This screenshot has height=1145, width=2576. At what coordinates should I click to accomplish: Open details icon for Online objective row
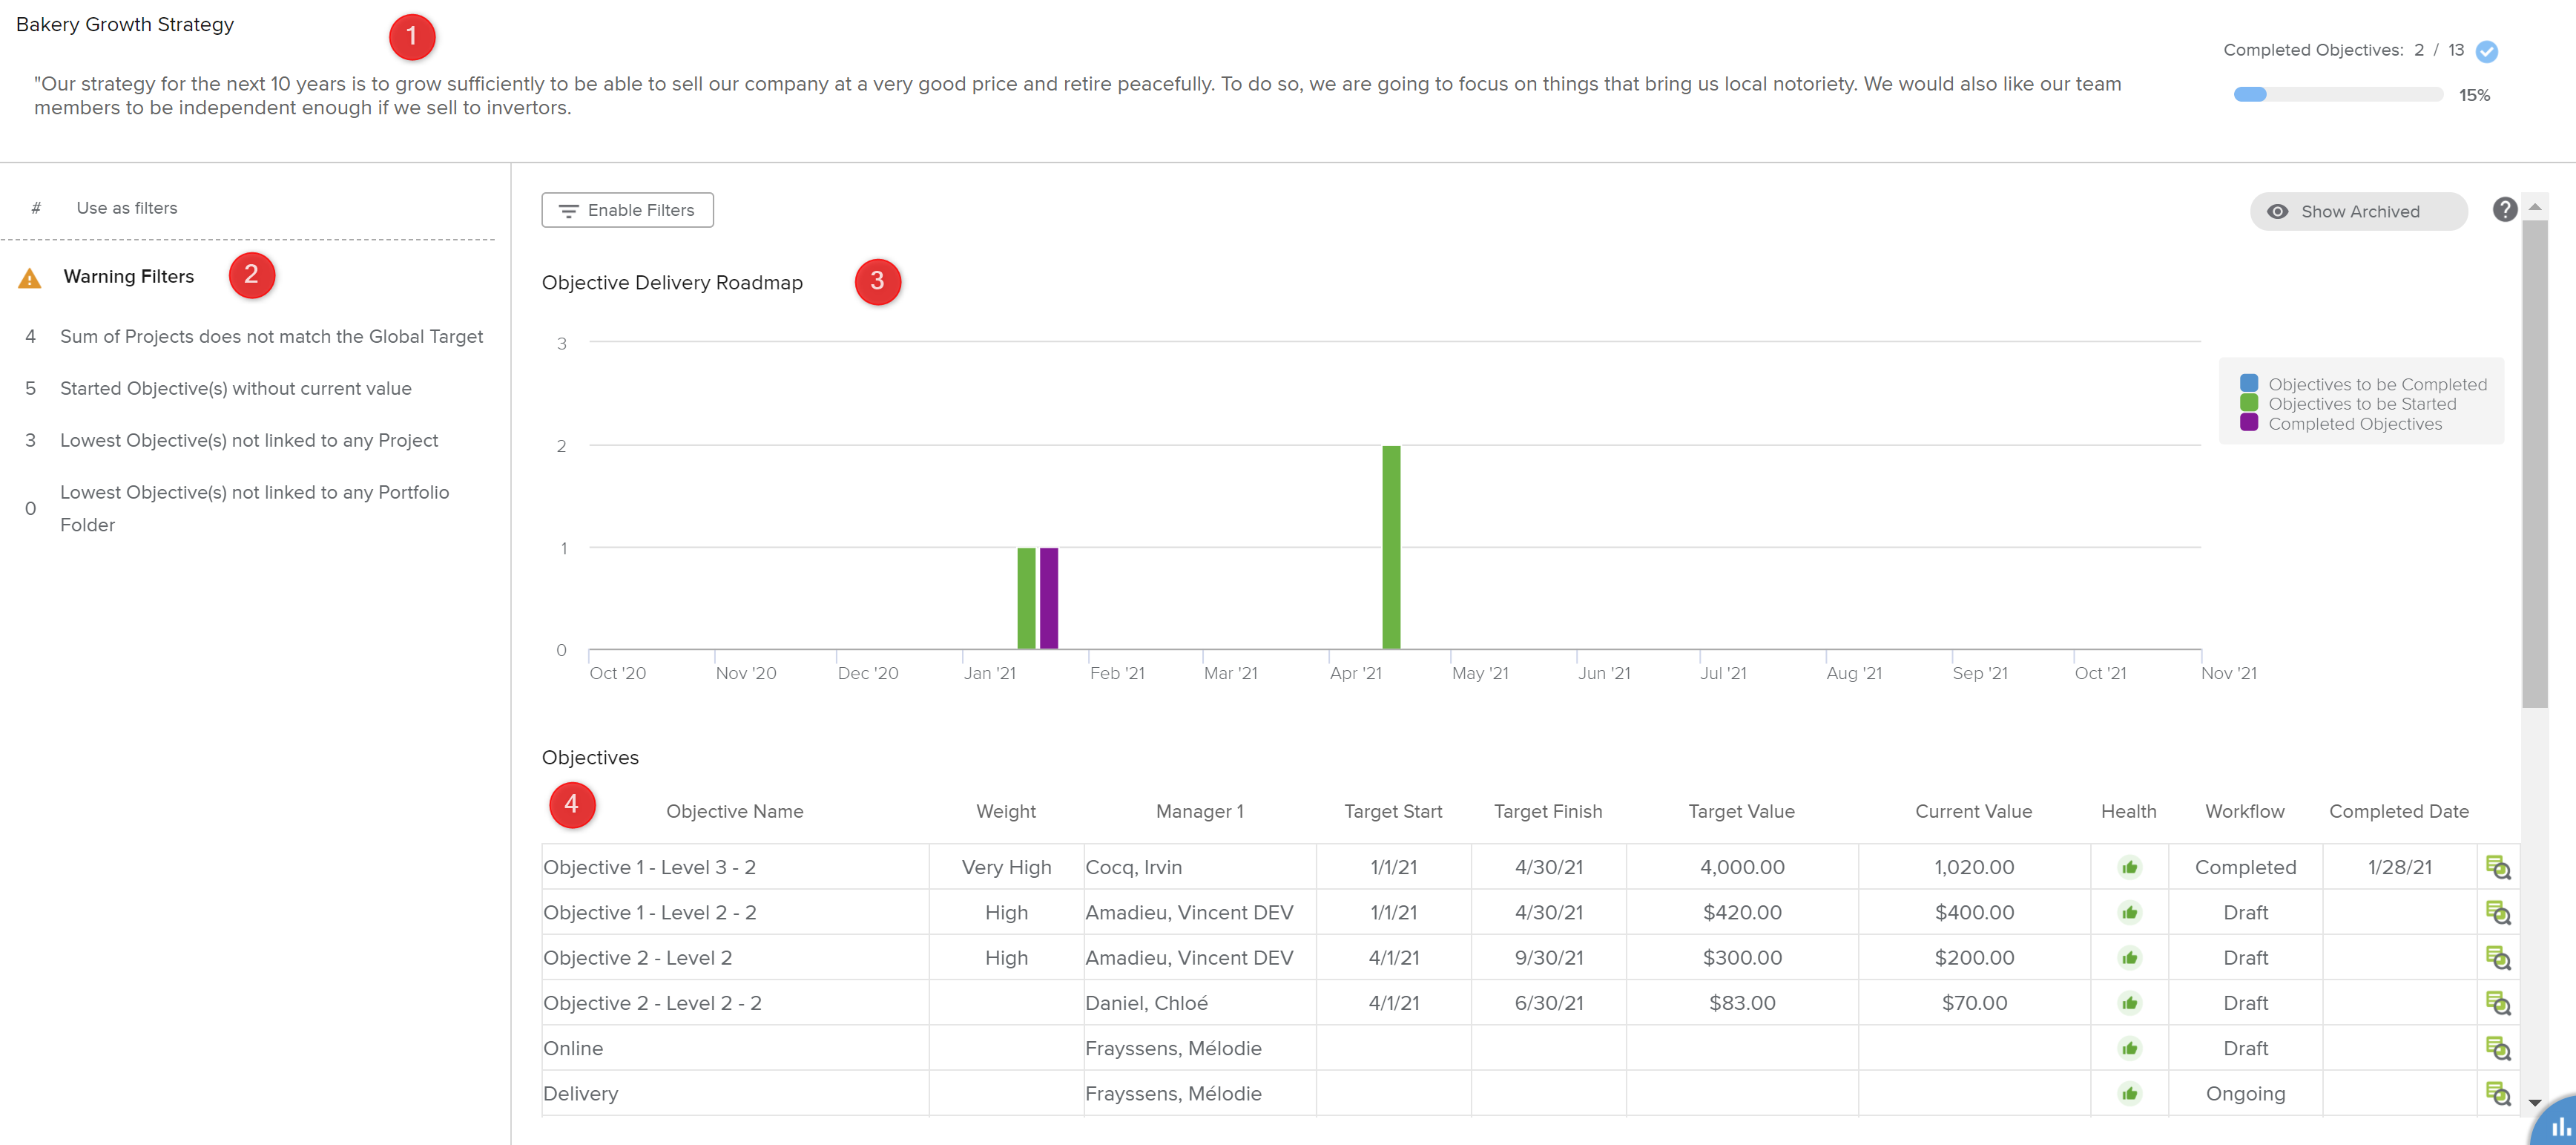pos(2497,1048)
